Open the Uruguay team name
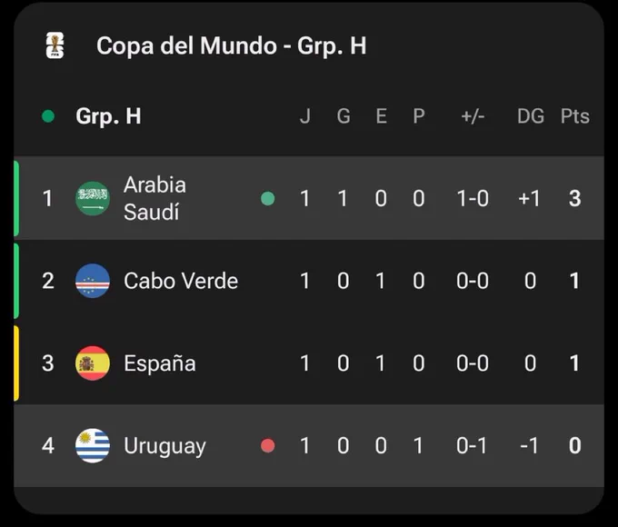Viewport: 618px width, 527px height. [164, 447]
